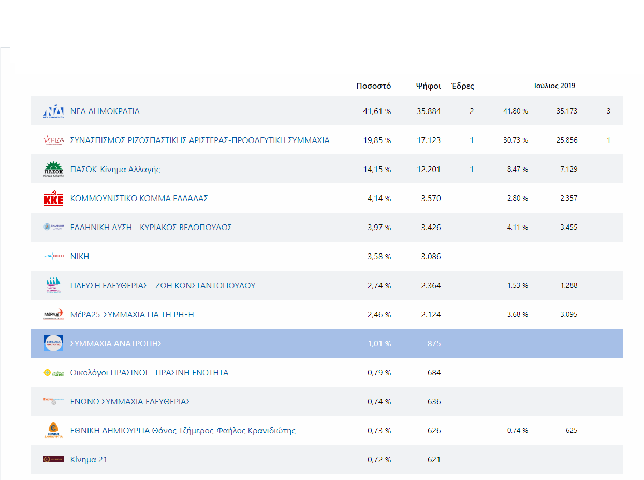
Task: Select the 4,14 % percentage value
Action: coord(379,199)
